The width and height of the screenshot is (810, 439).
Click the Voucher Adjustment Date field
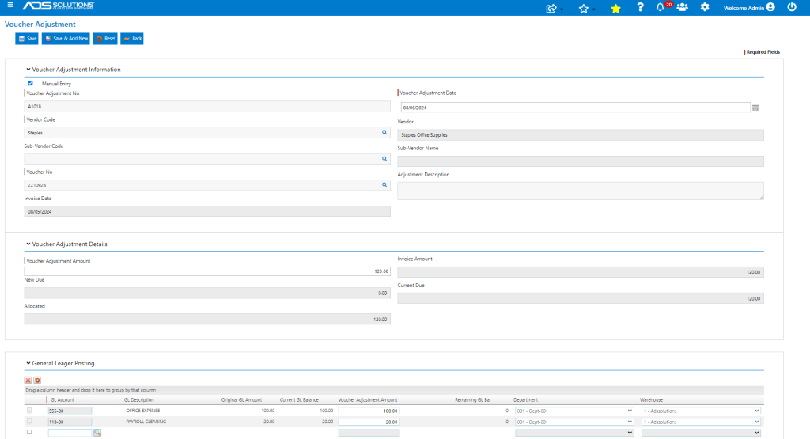[576, 108]
